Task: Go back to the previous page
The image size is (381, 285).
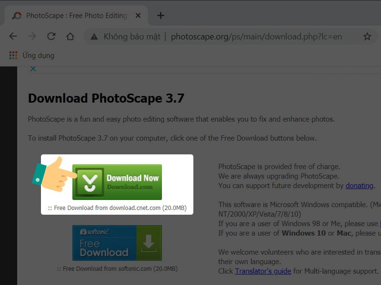Action: pos(13,37)
